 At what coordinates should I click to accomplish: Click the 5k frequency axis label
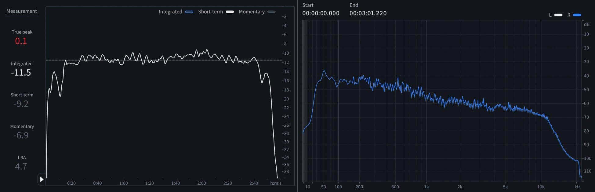(x=505, y=187)
